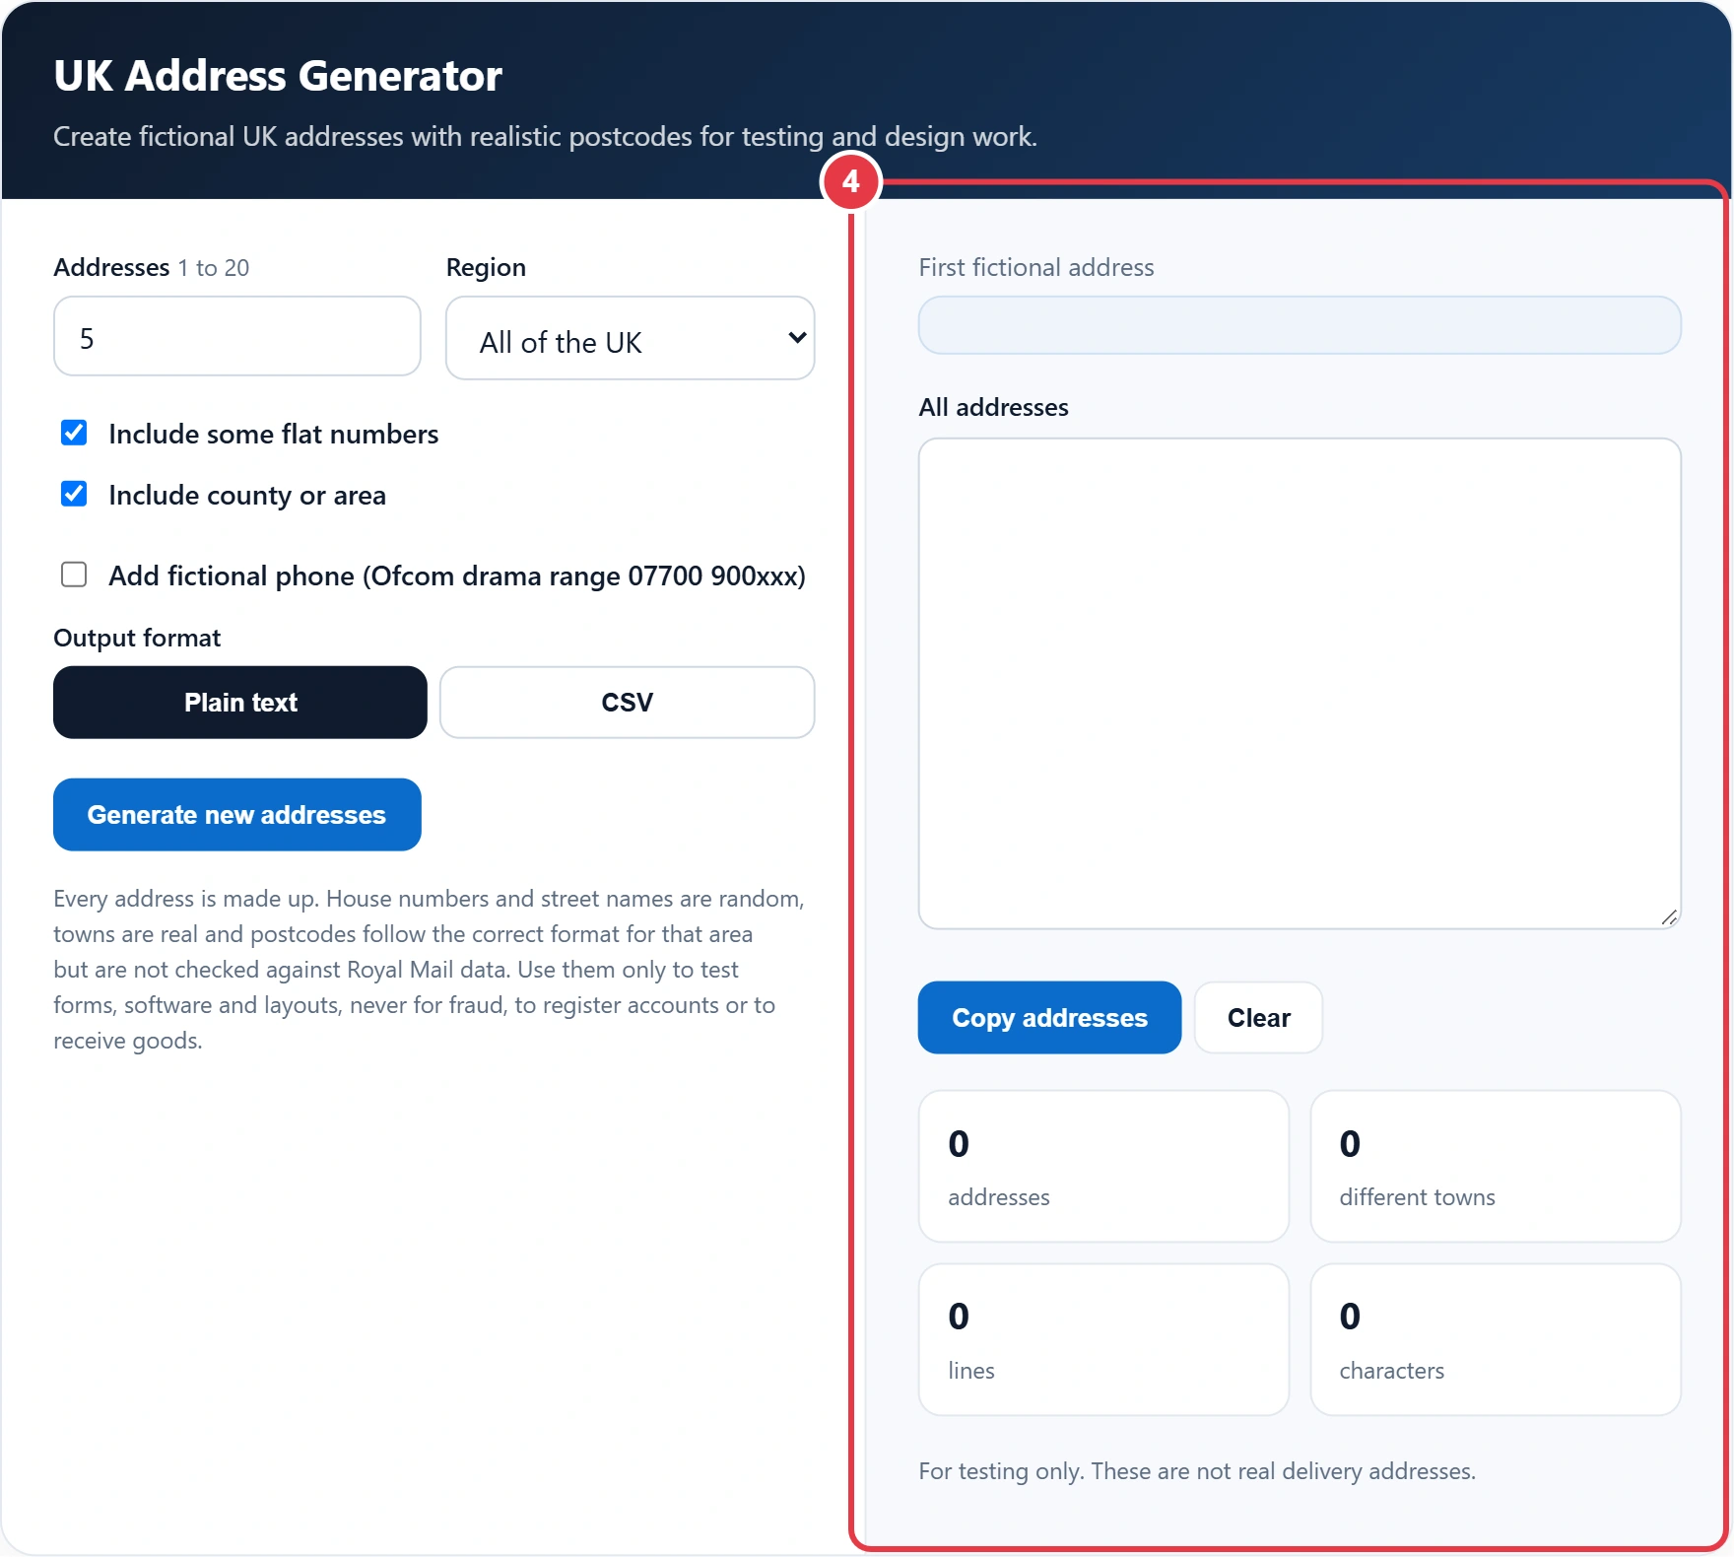The image size is (1734, 1557).
Task: Click the 'For testing only' footer note
Action: 1197,1471
